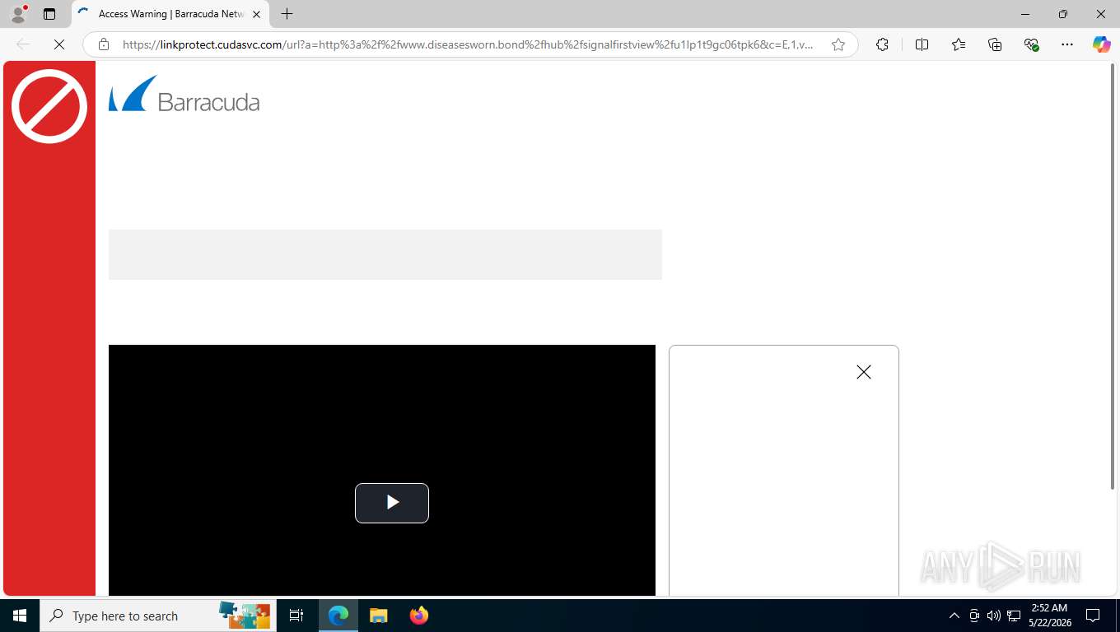
Task: Launch Copilot sidebar
Action: [1102, 44]
